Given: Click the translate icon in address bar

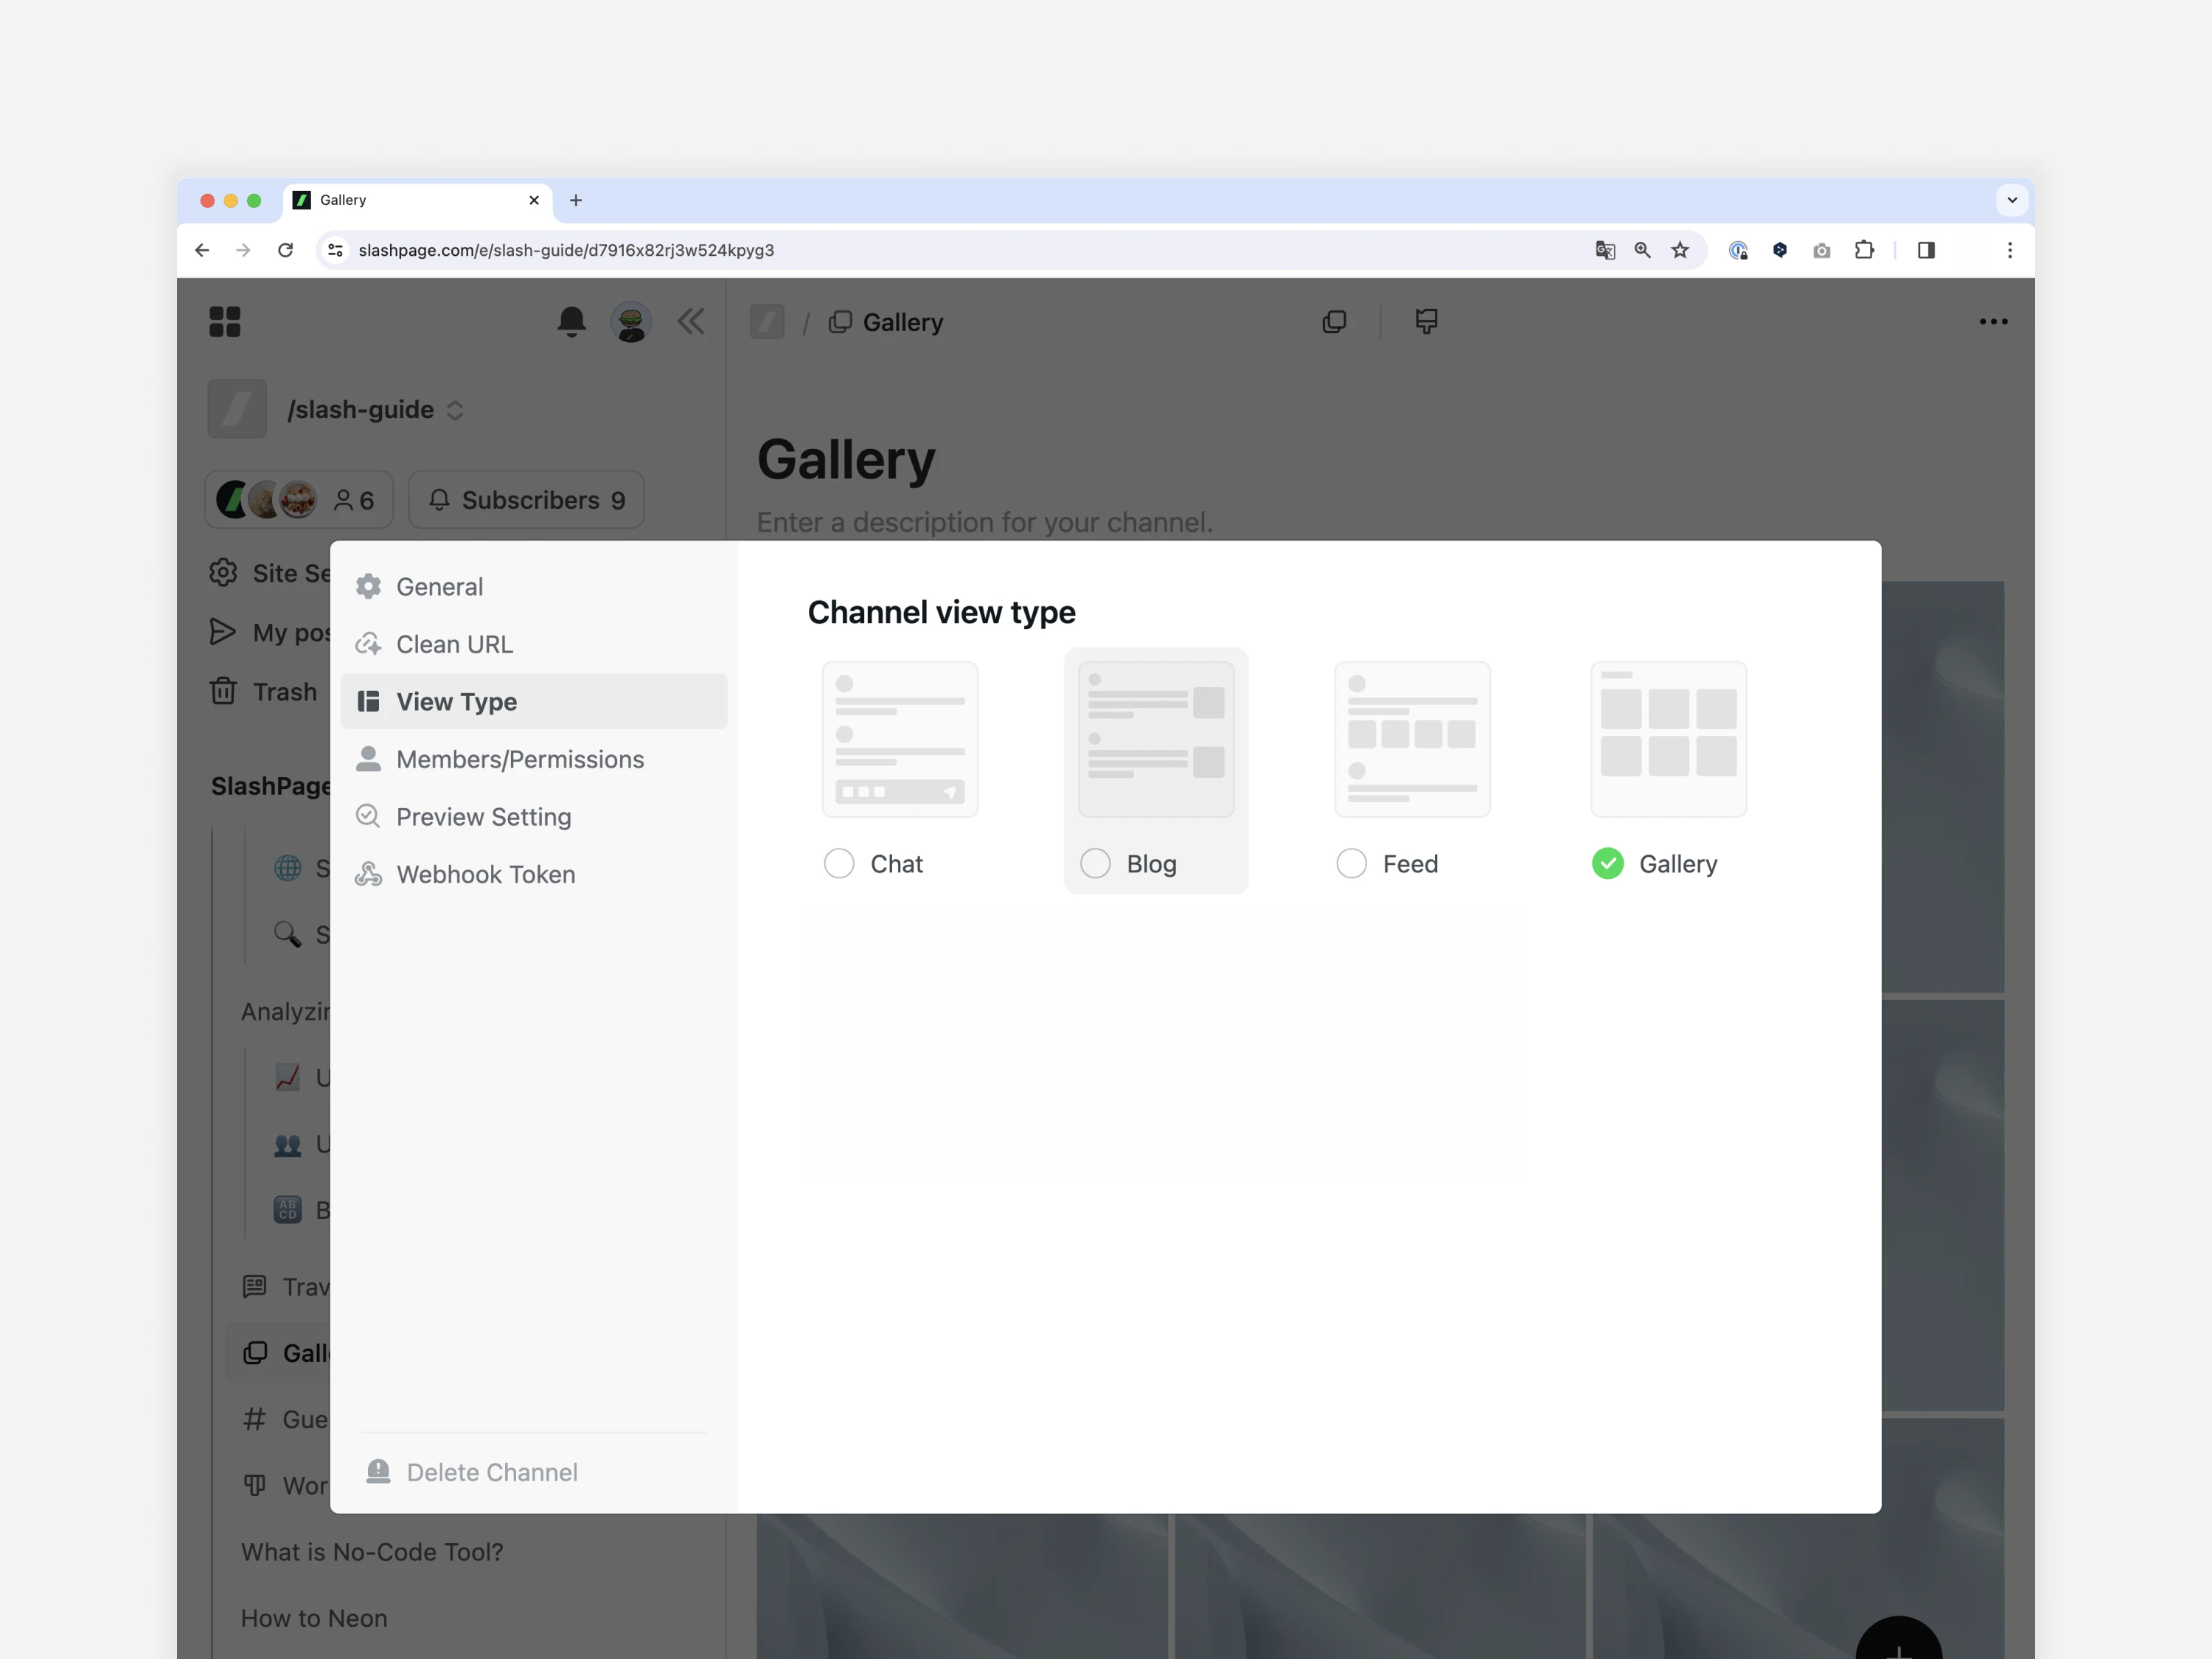Looking at the screenshot, I should pyautogui.click(x=1605, y=250).
